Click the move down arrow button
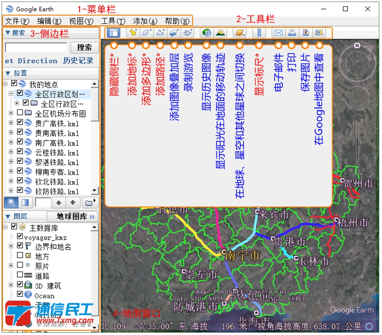The width and height of the screenshot is (382, 335). pyautogui.click(x=73, y=202)
